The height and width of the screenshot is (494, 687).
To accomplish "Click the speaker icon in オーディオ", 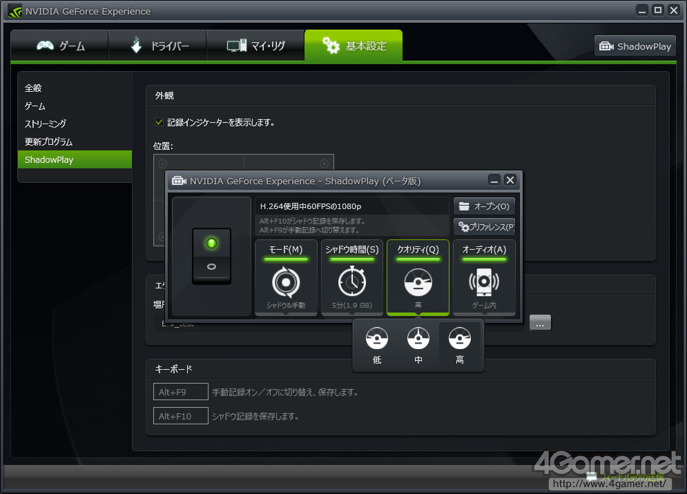I will point(484,282).
